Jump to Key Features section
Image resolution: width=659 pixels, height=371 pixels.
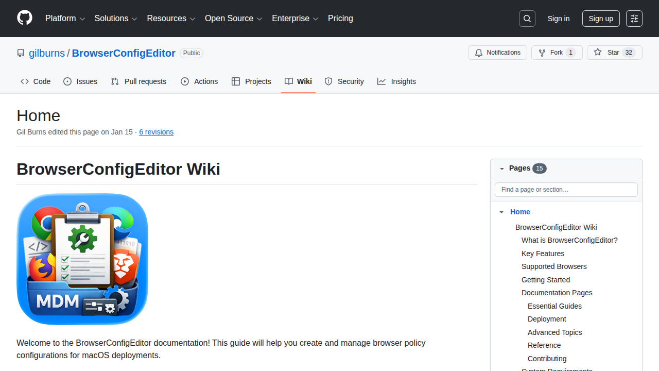[x=543, y=254]
